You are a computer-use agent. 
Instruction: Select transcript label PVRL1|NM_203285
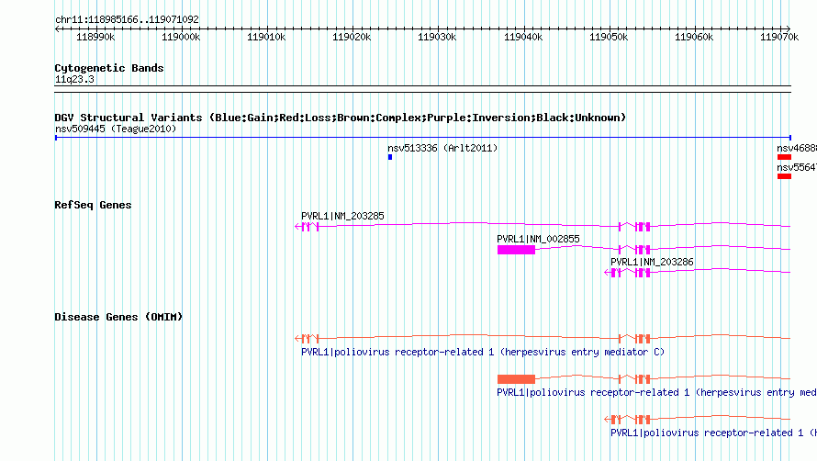point(342,216)
